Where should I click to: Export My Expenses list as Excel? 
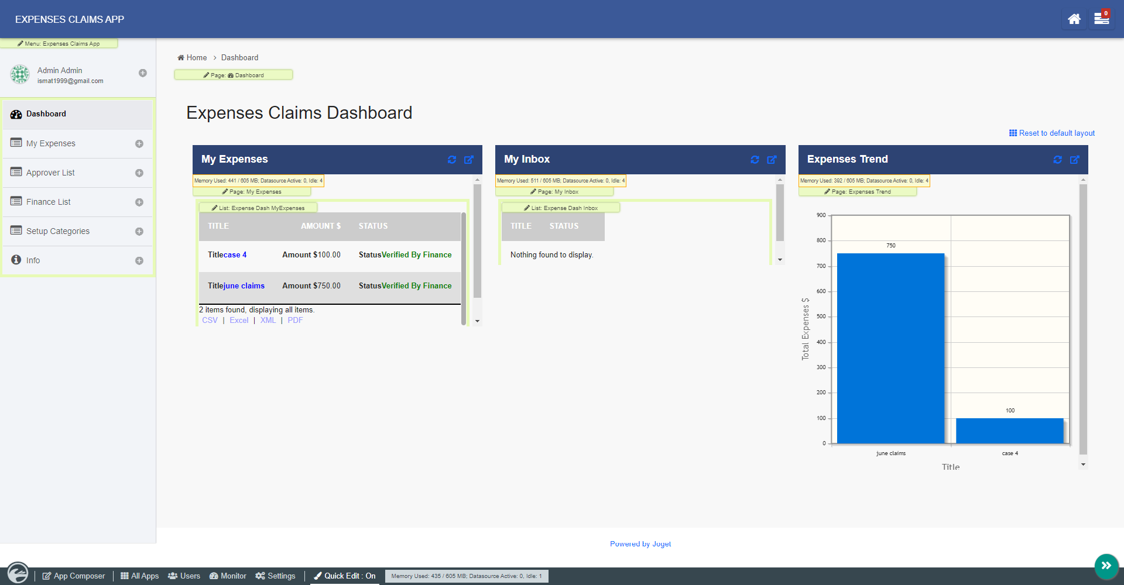239,321
